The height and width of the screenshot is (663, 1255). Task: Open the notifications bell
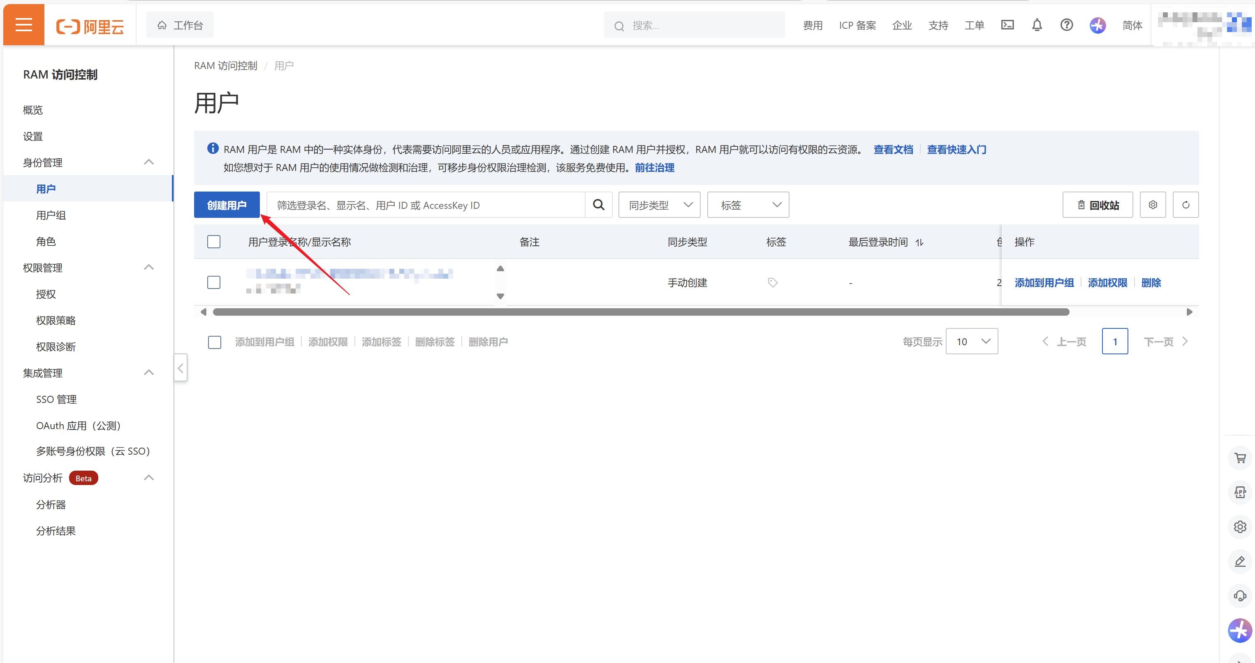(x=1037, y=25)
